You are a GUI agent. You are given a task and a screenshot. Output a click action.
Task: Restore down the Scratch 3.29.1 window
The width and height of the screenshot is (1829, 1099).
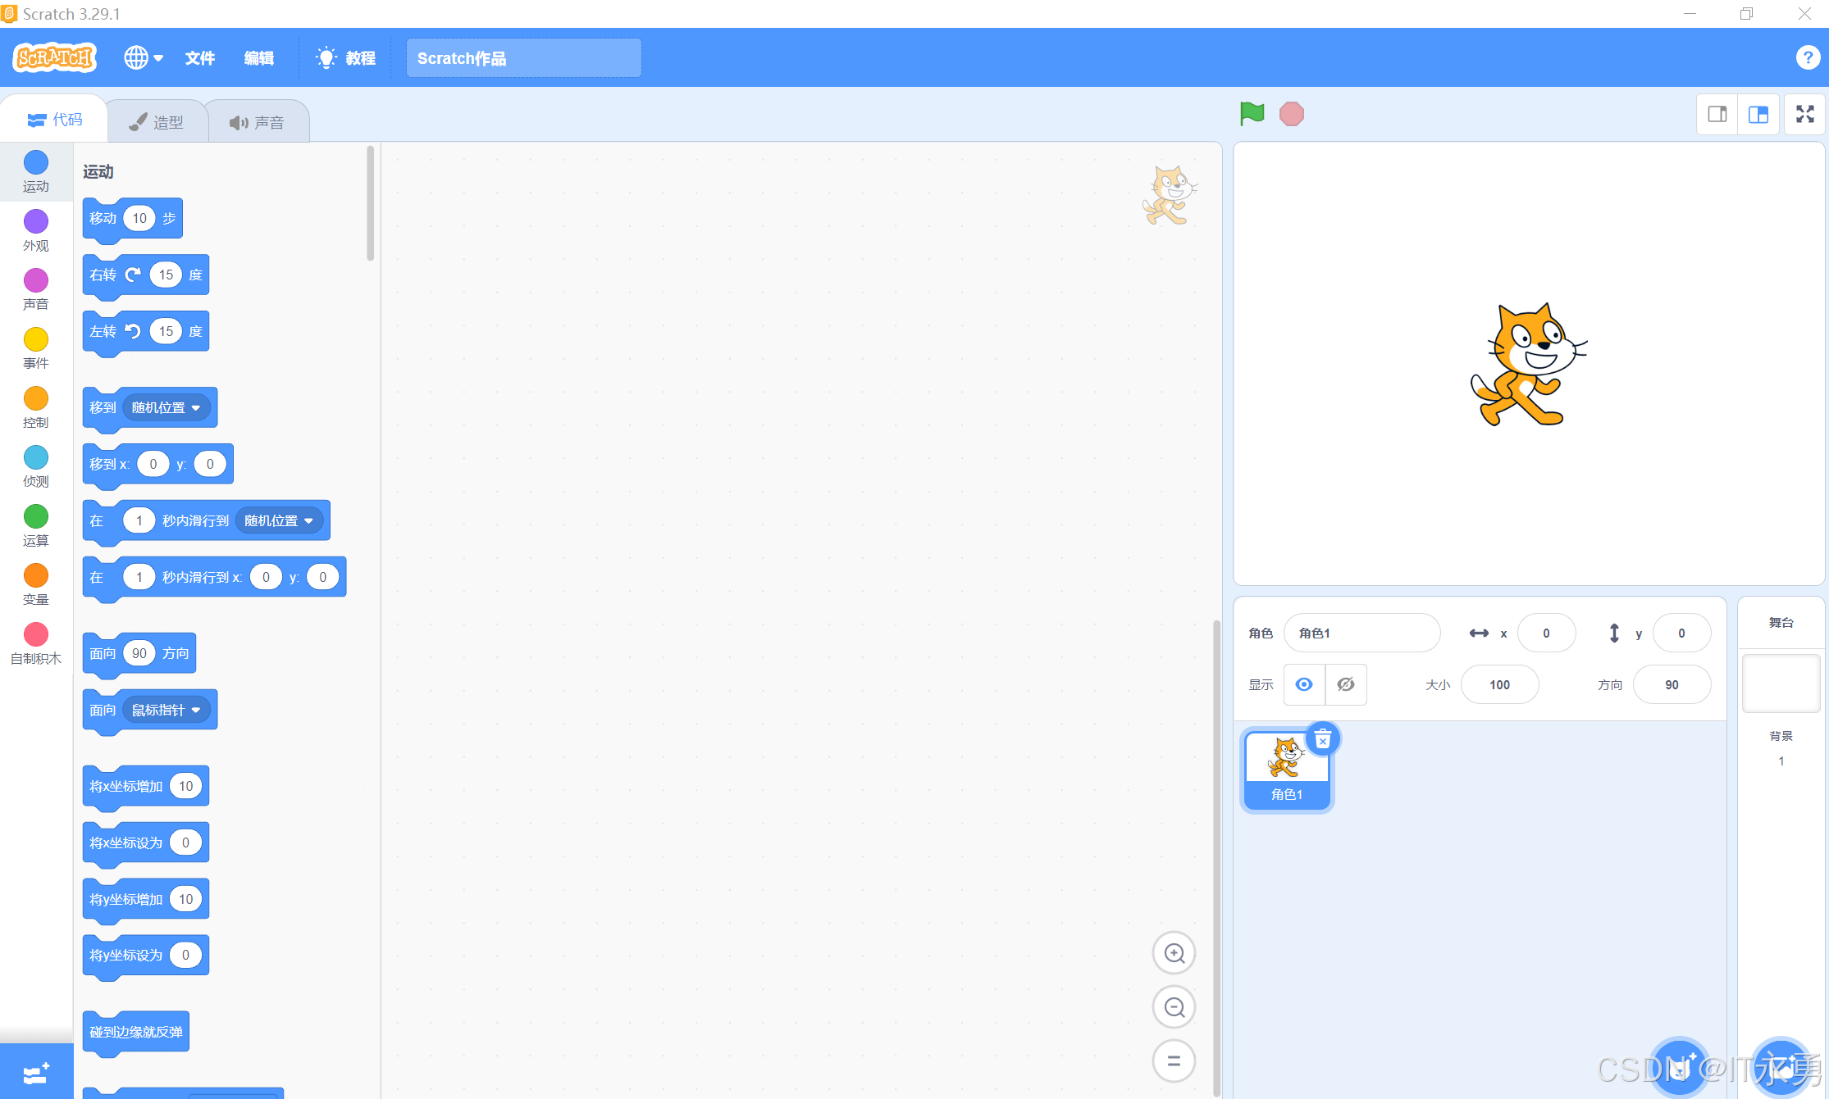point(1746,13)
